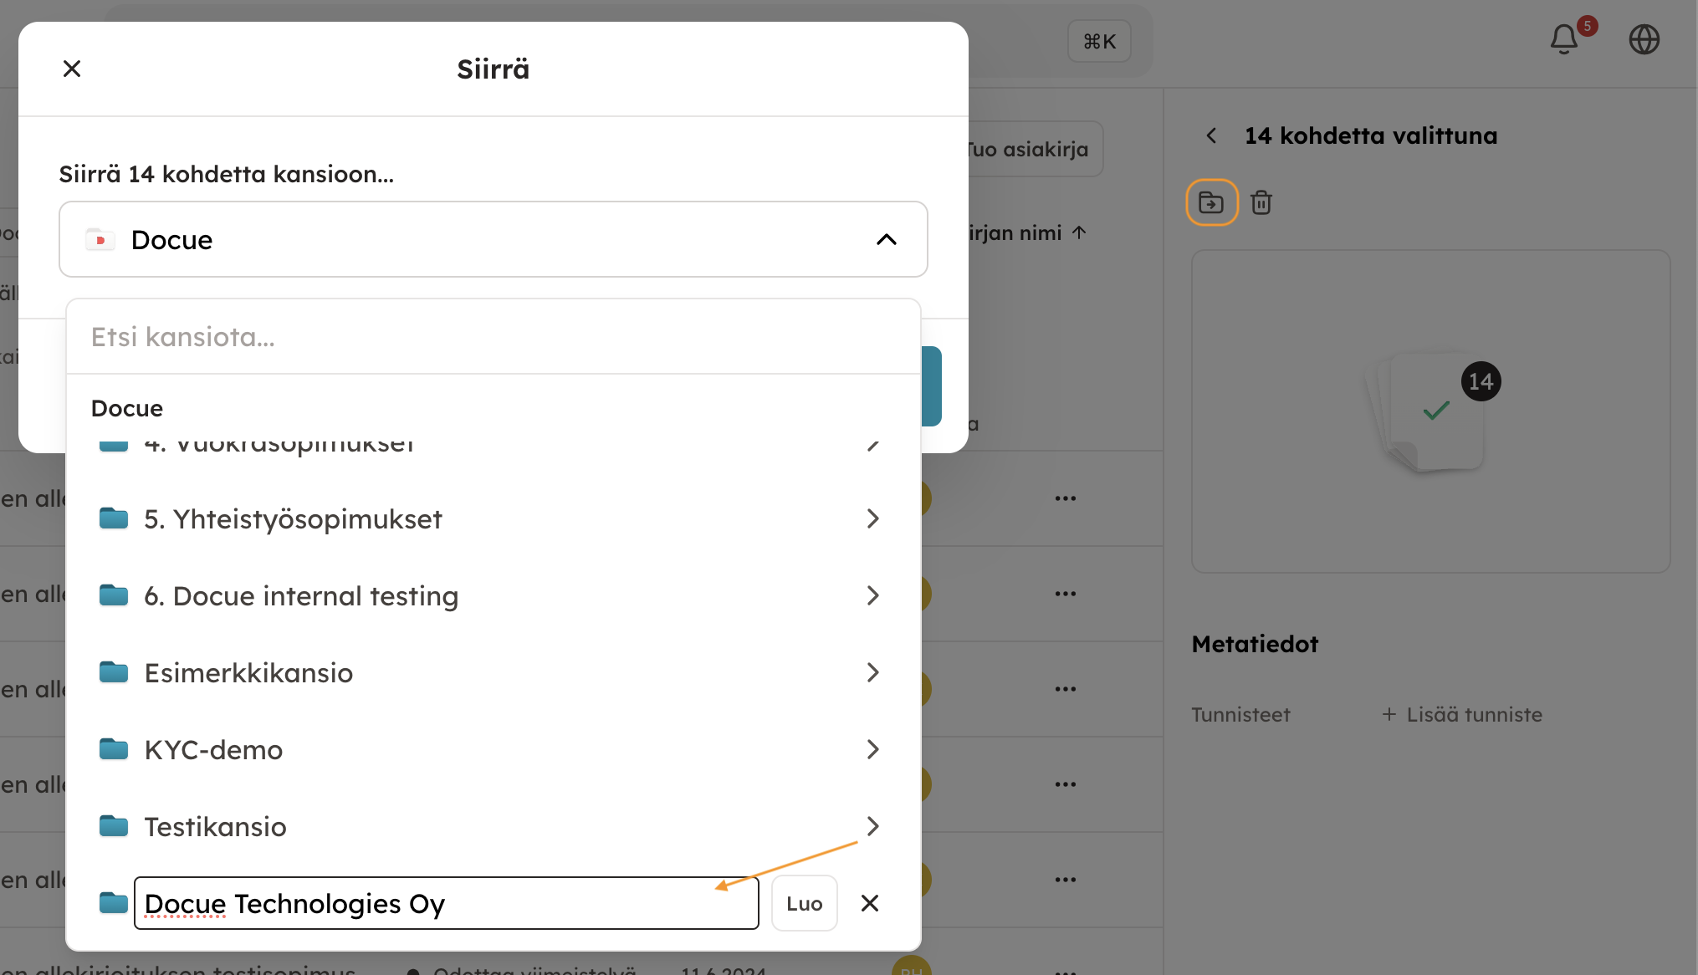Screen dimensions: 1698x975
Task: Click the 14 selected documents thumbnail
Action: point(1431,411)
